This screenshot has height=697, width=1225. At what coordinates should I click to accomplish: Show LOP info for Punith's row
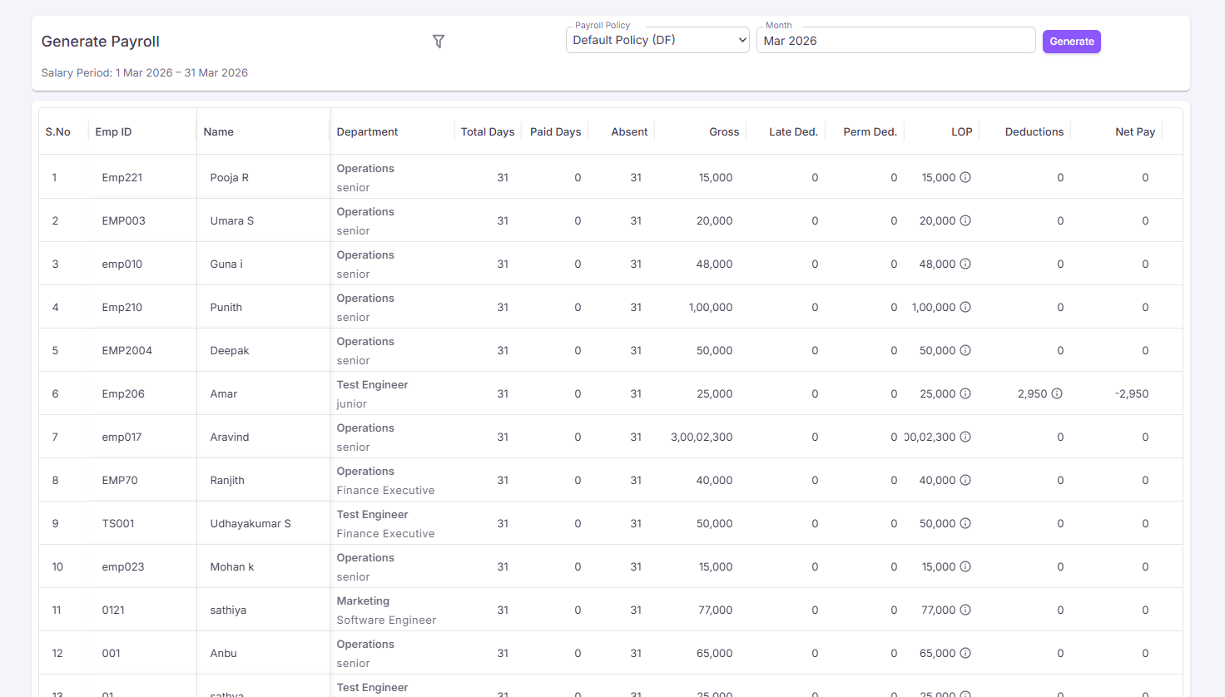coord(965,307)
